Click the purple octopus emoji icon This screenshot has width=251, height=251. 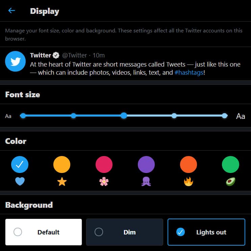(x=146, y=181)
